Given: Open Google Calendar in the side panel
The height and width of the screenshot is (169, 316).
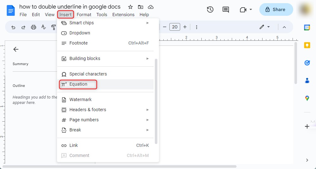Looking at the screenshot, I should [x=307, y=27].
